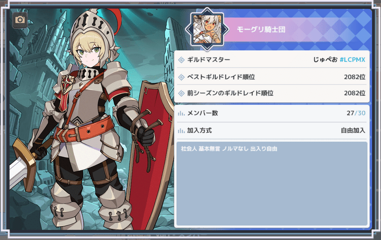Select the guild master name じゅぺお
The image size is (381, 240).
click(325, 59)
